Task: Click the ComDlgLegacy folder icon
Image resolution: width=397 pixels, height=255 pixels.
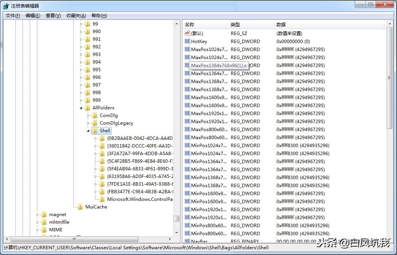Action: 95,123
